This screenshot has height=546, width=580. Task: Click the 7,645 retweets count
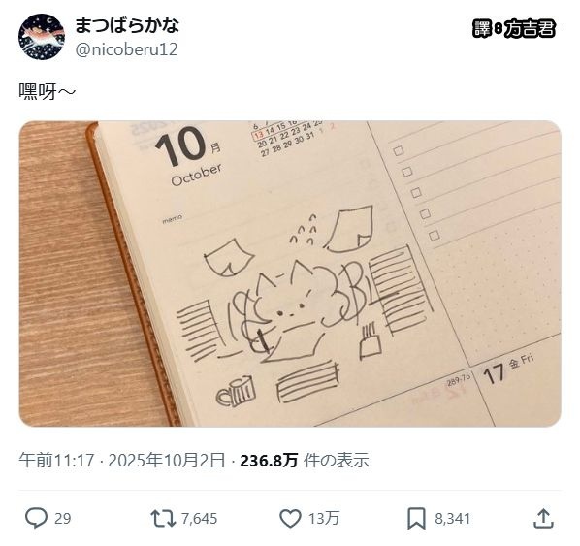pos(199,519)
